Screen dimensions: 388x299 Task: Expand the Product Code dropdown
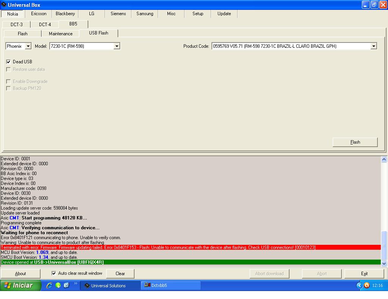coord(374,46)
